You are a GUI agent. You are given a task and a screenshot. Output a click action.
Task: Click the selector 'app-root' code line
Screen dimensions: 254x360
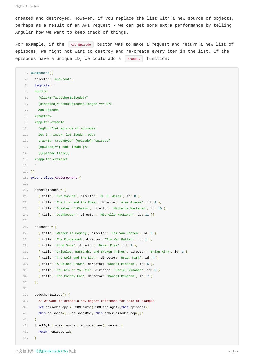click(x=54, y=79)
